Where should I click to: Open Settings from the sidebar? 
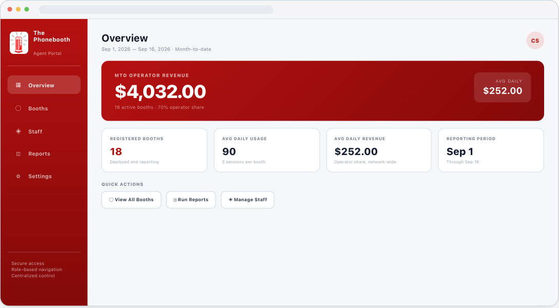point(44,177)
